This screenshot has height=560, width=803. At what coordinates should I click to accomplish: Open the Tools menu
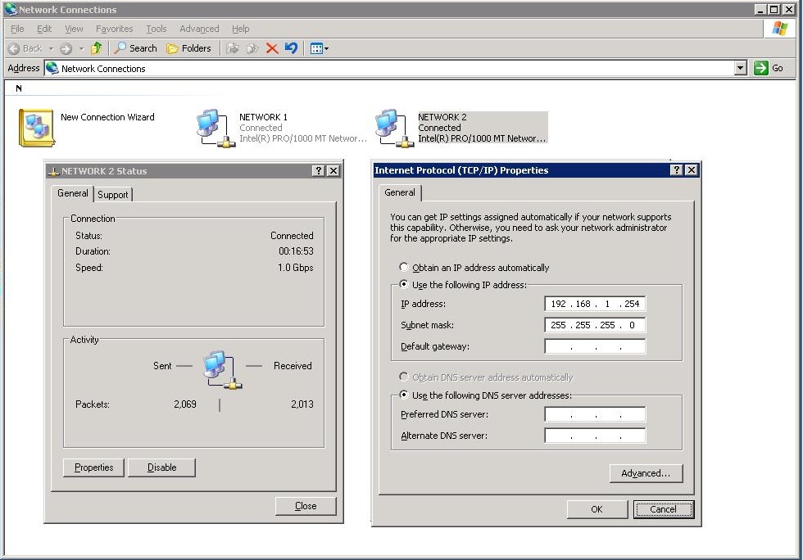click(157, 29)
